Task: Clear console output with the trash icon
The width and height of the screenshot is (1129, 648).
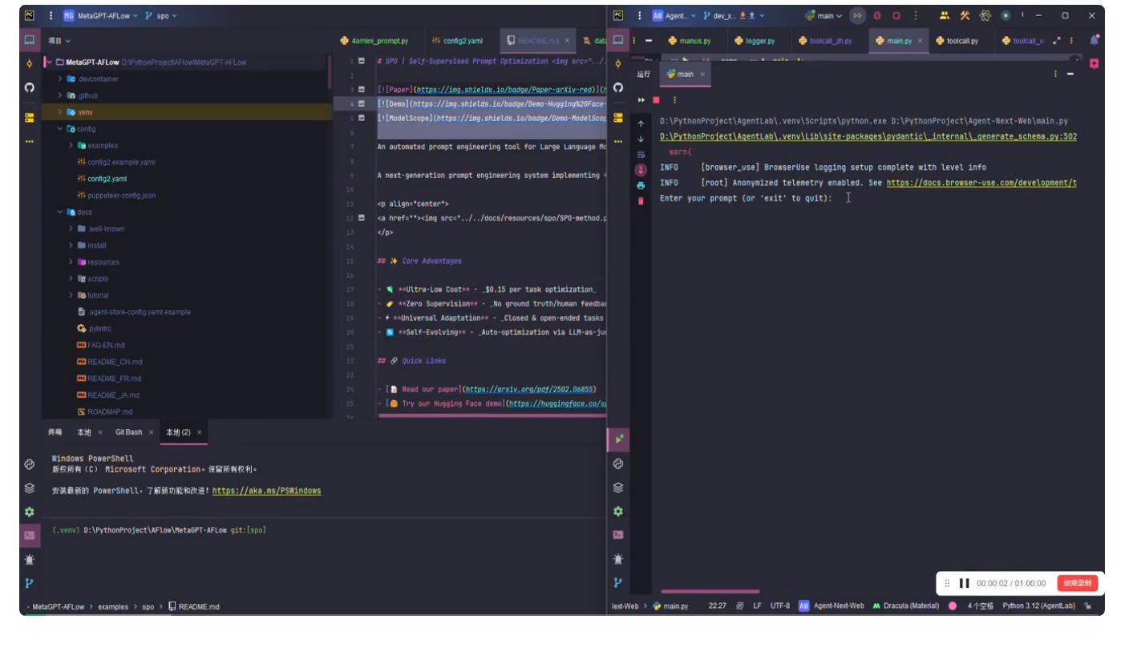Action: click(x=641, y=200)
